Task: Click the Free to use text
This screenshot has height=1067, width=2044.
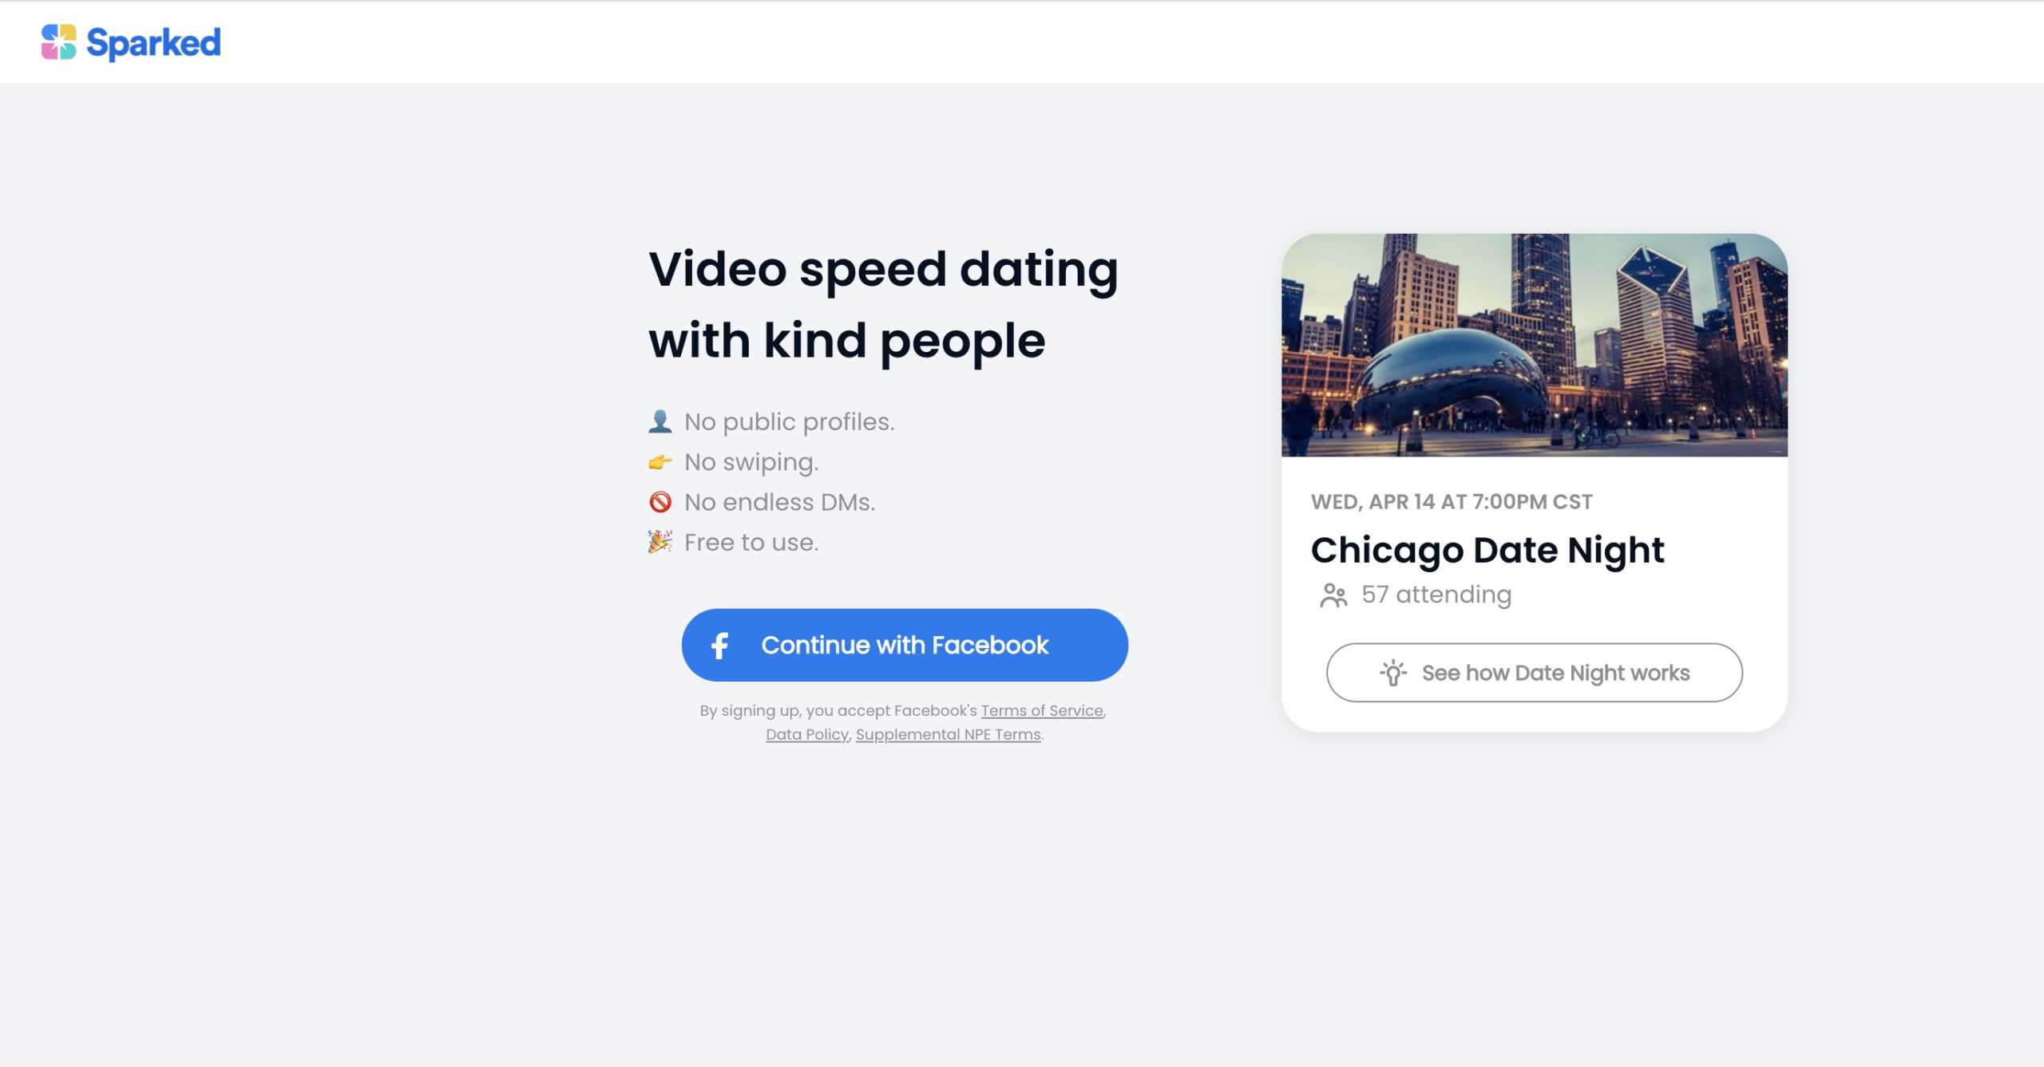Action: [751, 543]
